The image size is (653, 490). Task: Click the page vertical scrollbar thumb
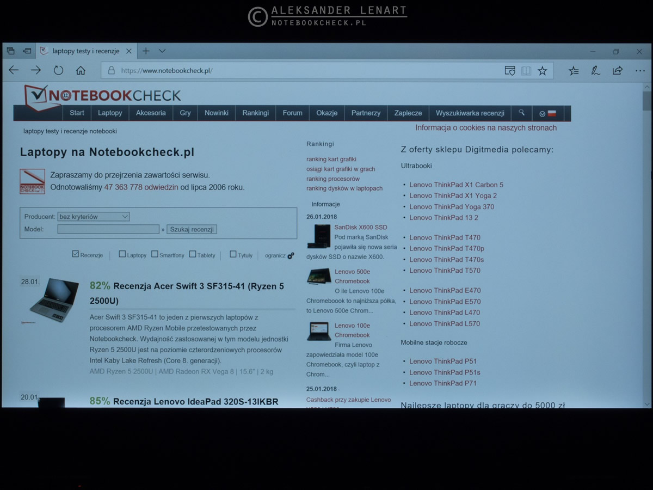coord(646,102)
